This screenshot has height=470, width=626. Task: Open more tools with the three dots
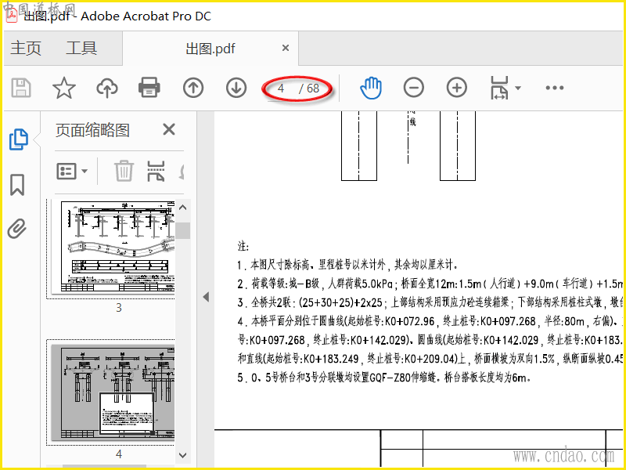(x=555, y=88)
